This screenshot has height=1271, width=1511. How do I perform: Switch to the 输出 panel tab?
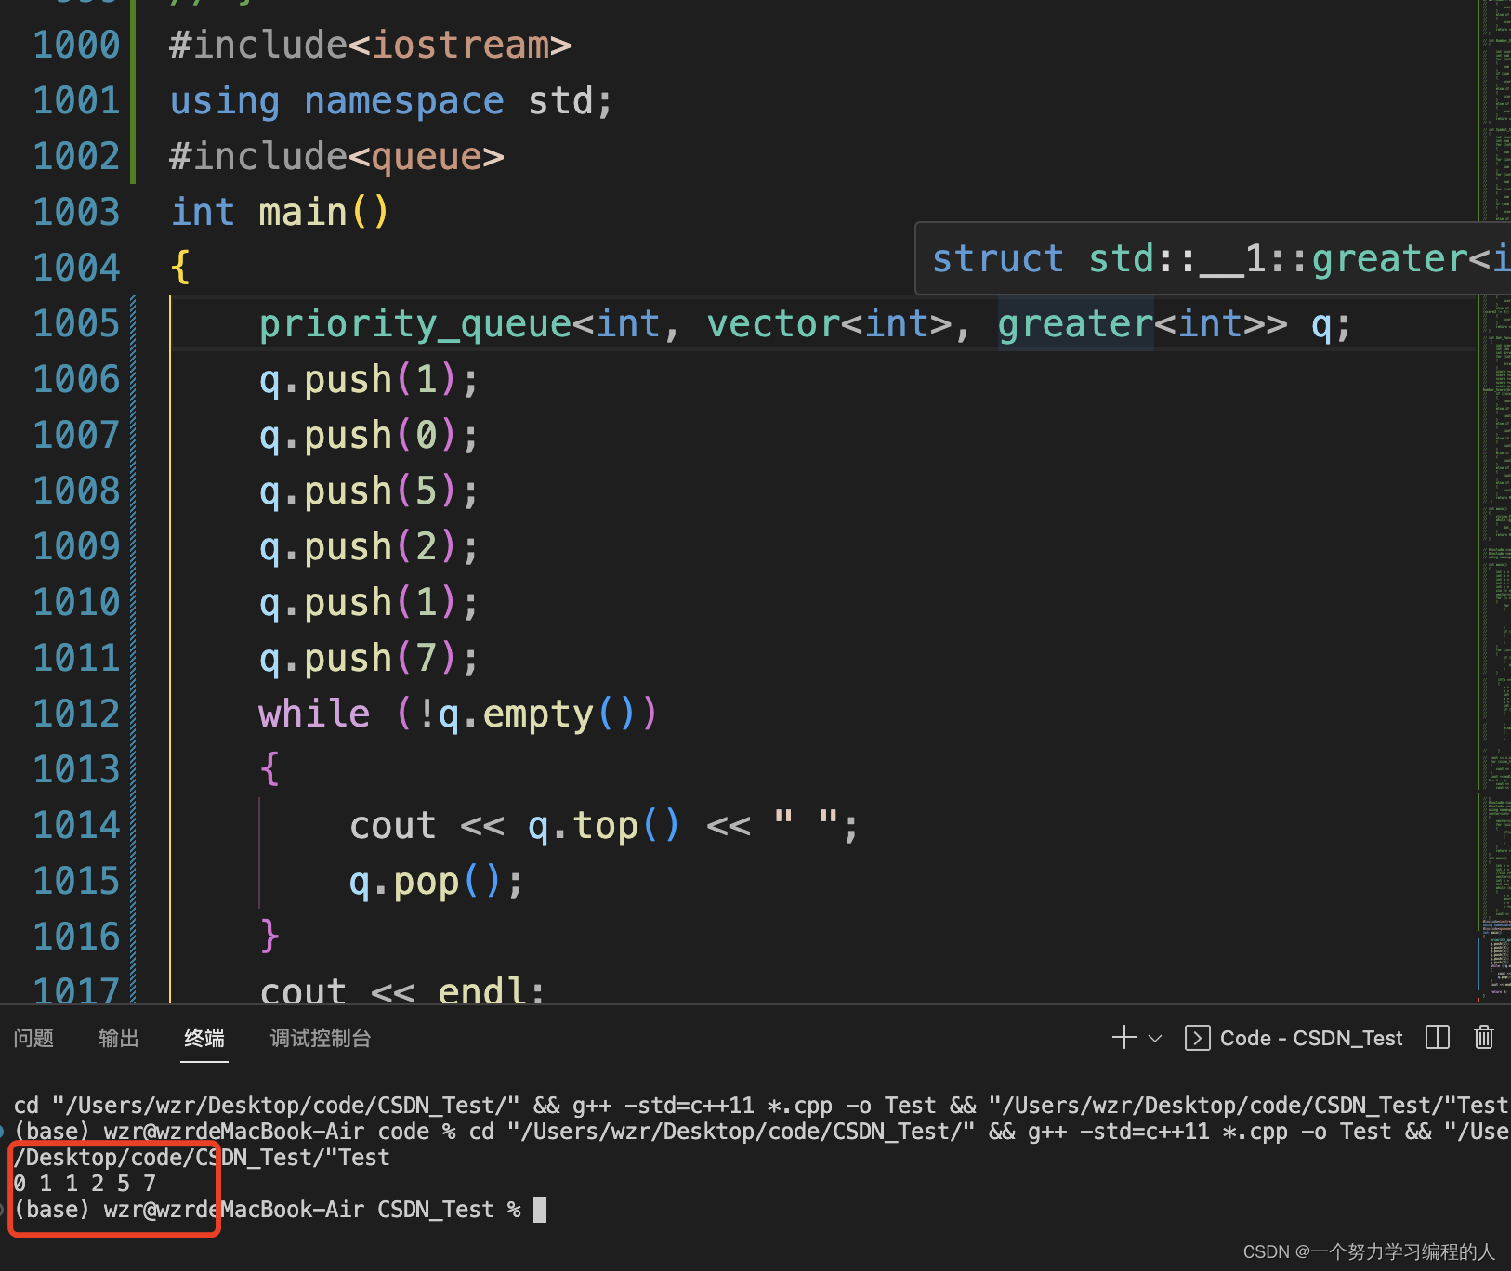(x=119, y=1038)
